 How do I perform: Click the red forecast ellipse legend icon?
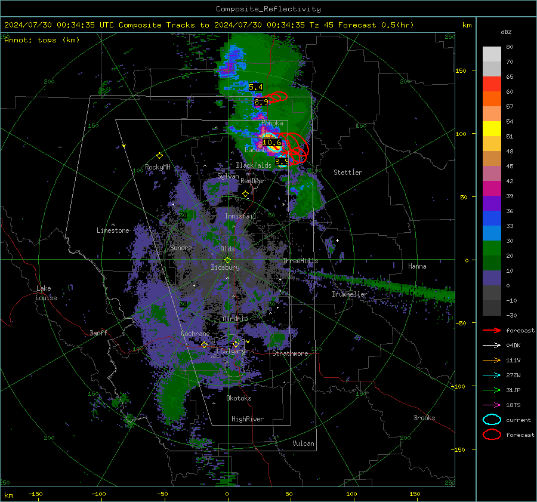pyautogui.click(x=492, y=435)
